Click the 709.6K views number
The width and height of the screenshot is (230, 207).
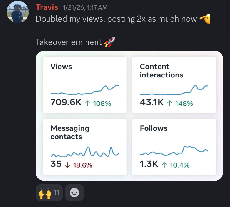66,103
